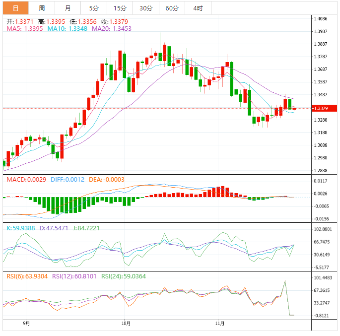Click the DEA:-0.0003 label
This screenshot has width=340, height=336.
(x=106, y=180)
